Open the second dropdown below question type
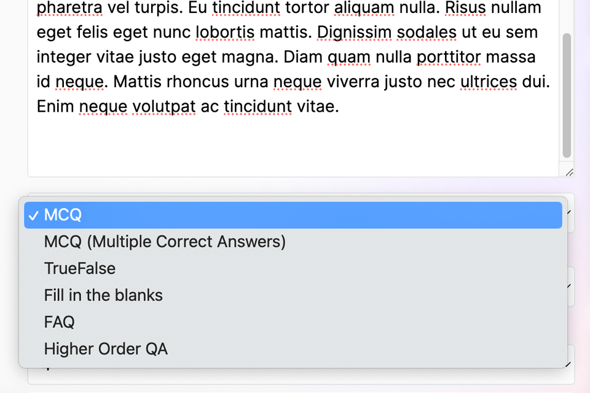The height and width of the screenshot is (393, 590). point(570,286)
